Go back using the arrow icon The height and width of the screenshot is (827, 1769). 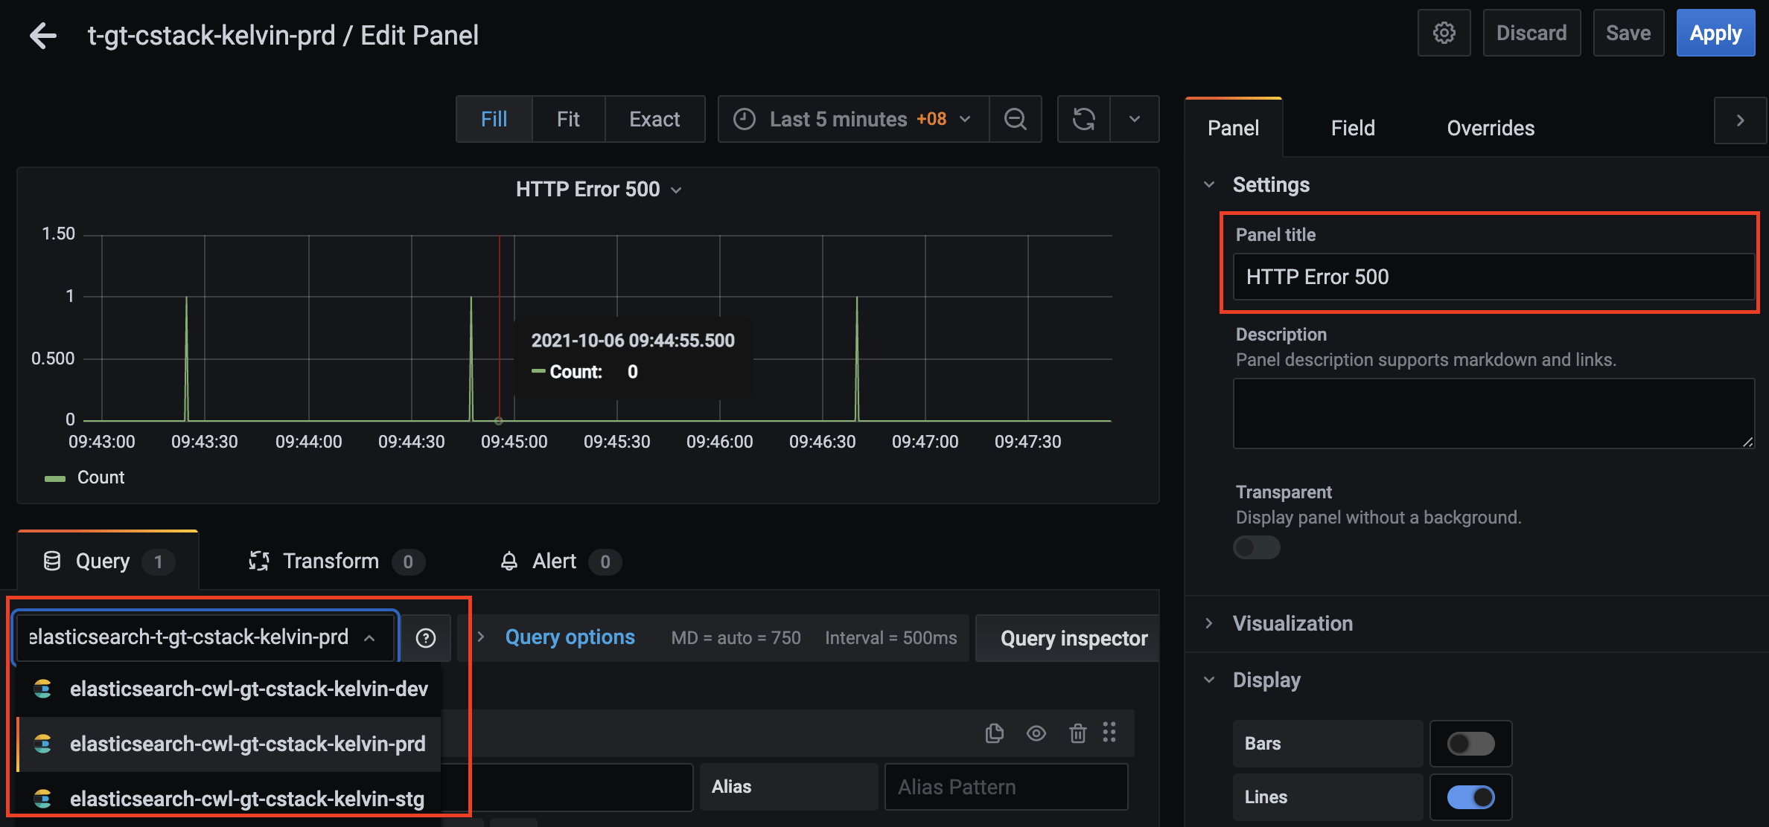pyautogui.click(x=43, y=36)
